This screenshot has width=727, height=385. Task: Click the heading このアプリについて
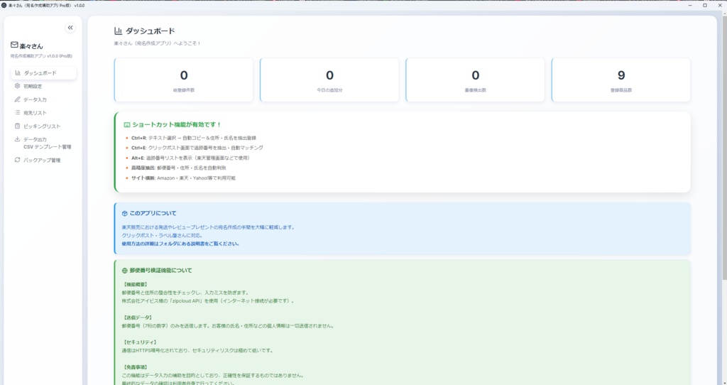153,213
